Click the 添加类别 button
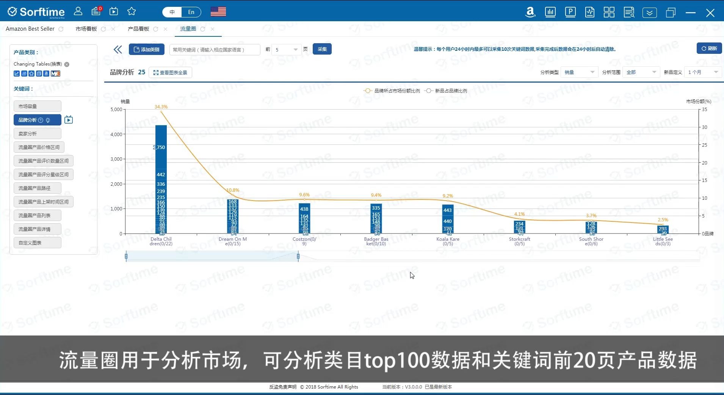The width and height of the screenshot is (724, 395). 146,49
